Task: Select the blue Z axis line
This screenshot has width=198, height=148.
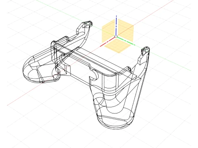Action: tap(116, 25)
